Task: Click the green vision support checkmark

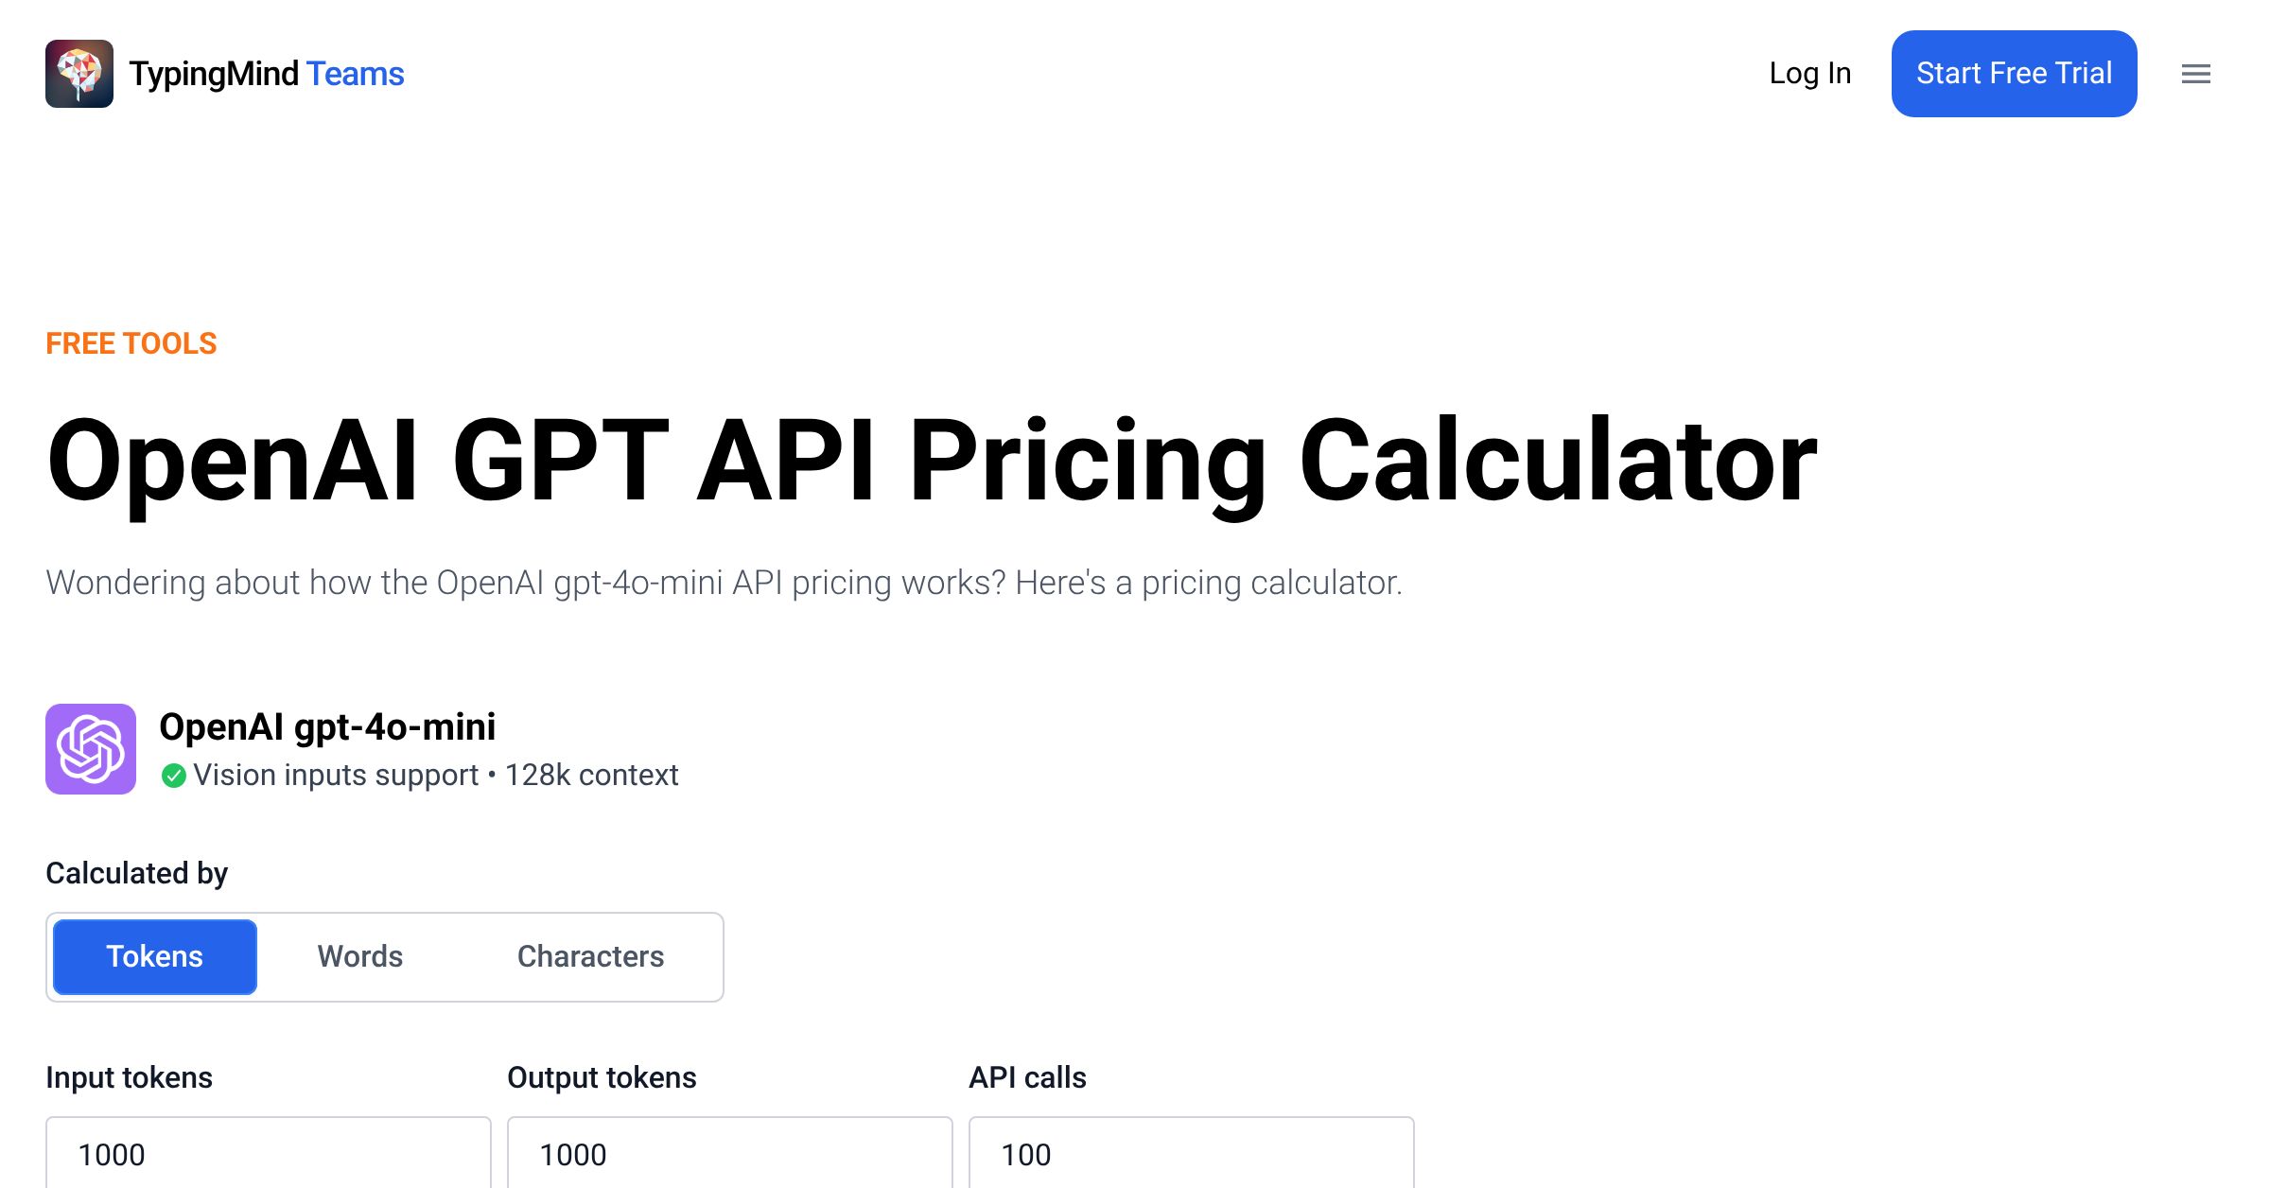Action: (x=173, y=776)
